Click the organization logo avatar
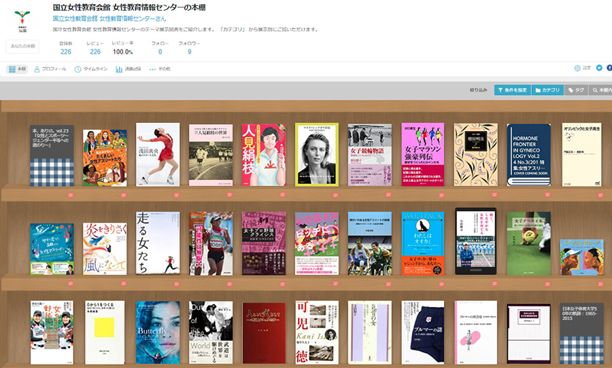 tap(22, 20)
